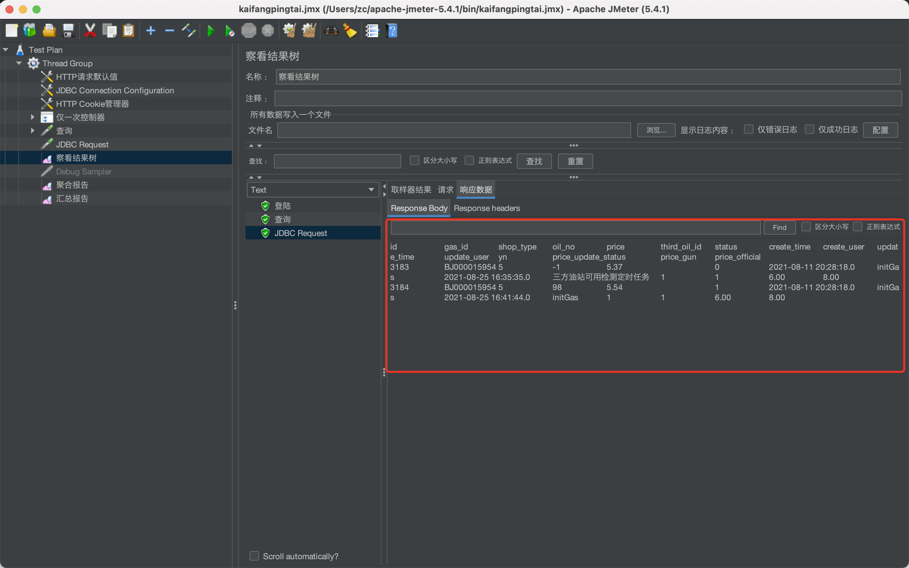Click the broom Reset Search icon

350,31
